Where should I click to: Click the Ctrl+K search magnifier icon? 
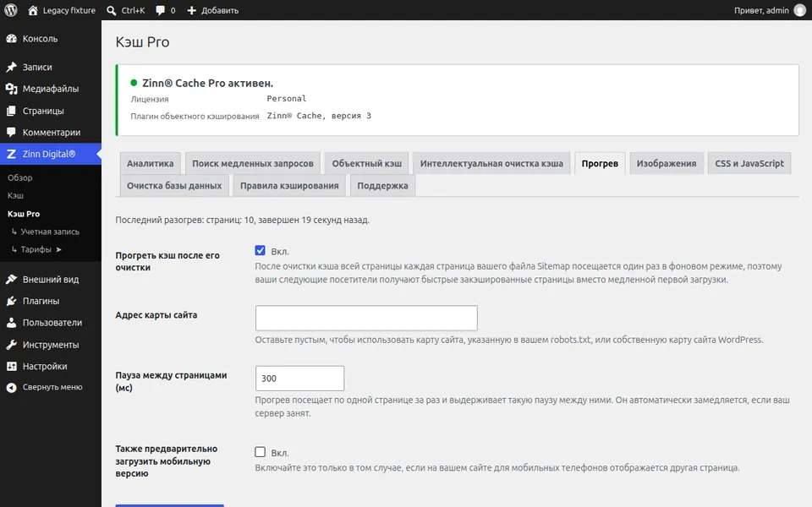point(112,10)
